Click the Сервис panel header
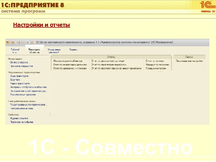216x162 pixels. pyautogui.click(x=189, y=57)
